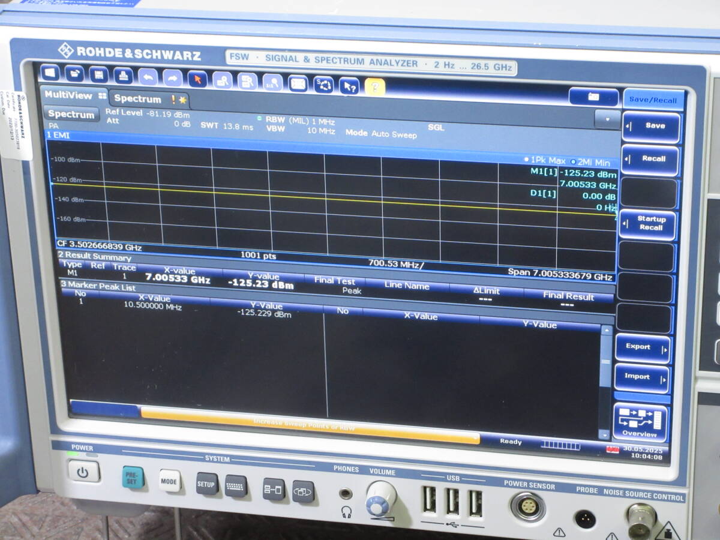Click the Print toolbar icon

point(123,76)
